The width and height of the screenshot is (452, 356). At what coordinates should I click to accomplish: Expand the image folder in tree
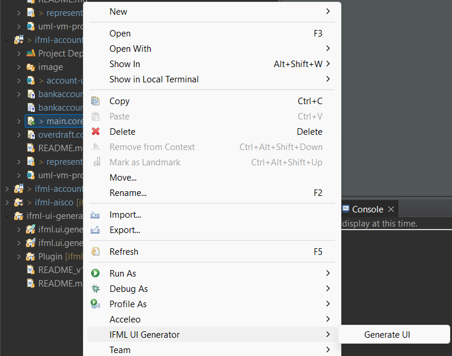(x=19, y=67)
